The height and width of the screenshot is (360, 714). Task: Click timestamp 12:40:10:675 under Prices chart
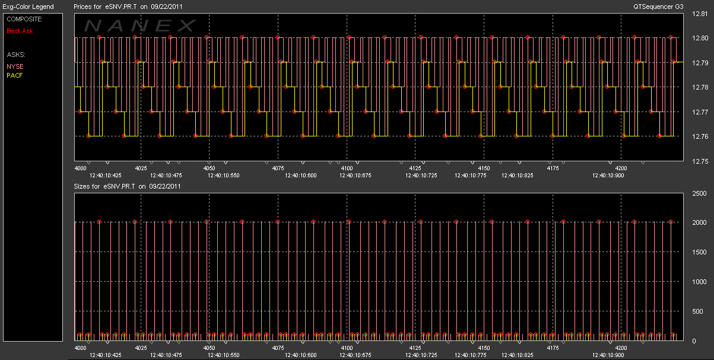tap(354, 175)
